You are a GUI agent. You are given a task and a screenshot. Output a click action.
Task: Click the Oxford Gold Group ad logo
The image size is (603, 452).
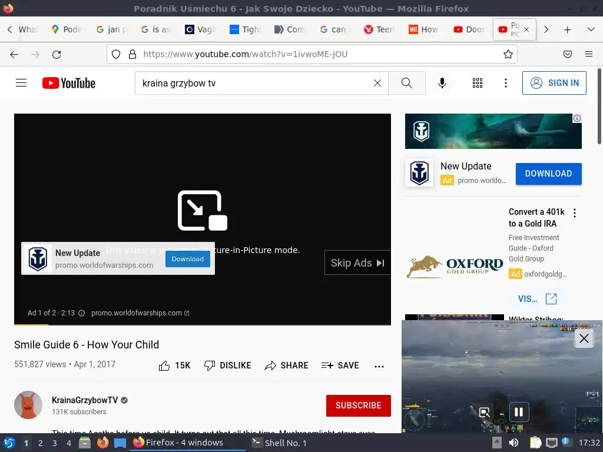(x=455, y=267)
